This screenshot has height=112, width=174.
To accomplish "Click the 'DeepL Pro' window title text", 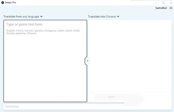I will click(x=10, y=3).
